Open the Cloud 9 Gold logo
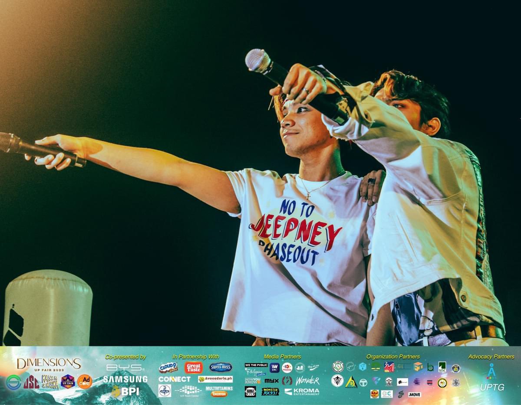 coord(168,368)
